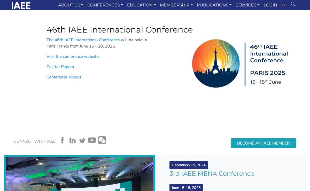Image resolution: width=310 pixels, height=191 pixels.
Task: Open IAEE Facebook page icon
Action: [x=62, y=140]
